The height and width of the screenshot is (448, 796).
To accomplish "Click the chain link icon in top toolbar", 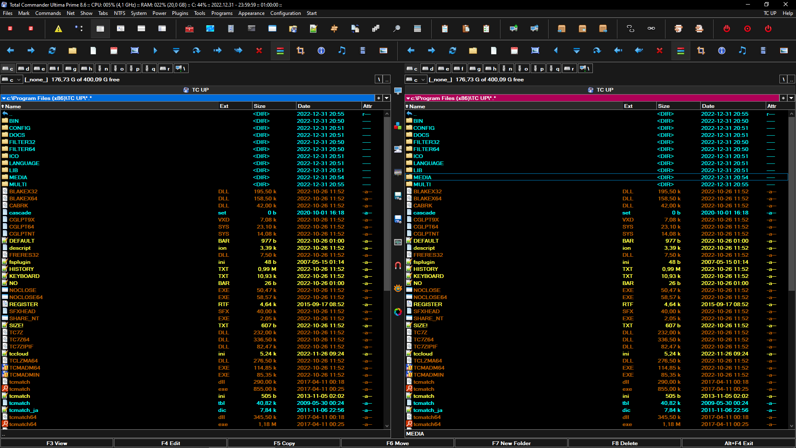I will [651, 29].
